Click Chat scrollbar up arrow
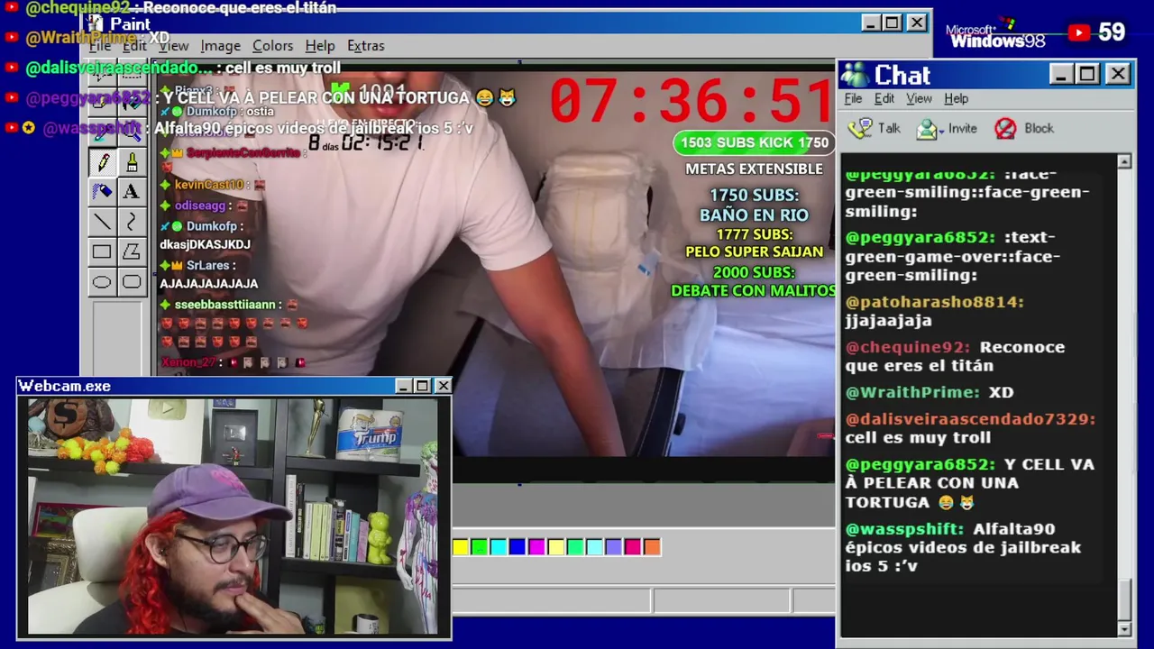1154x649 pixels. (1124, 162)
